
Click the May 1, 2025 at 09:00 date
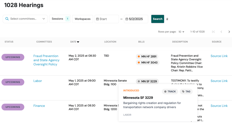[82, 82]
